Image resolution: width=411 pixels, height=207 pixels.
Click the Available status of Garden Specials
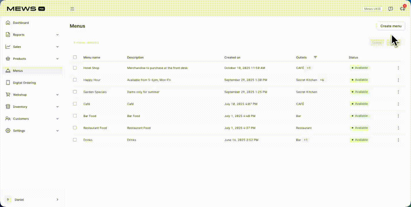pos(359,92)
